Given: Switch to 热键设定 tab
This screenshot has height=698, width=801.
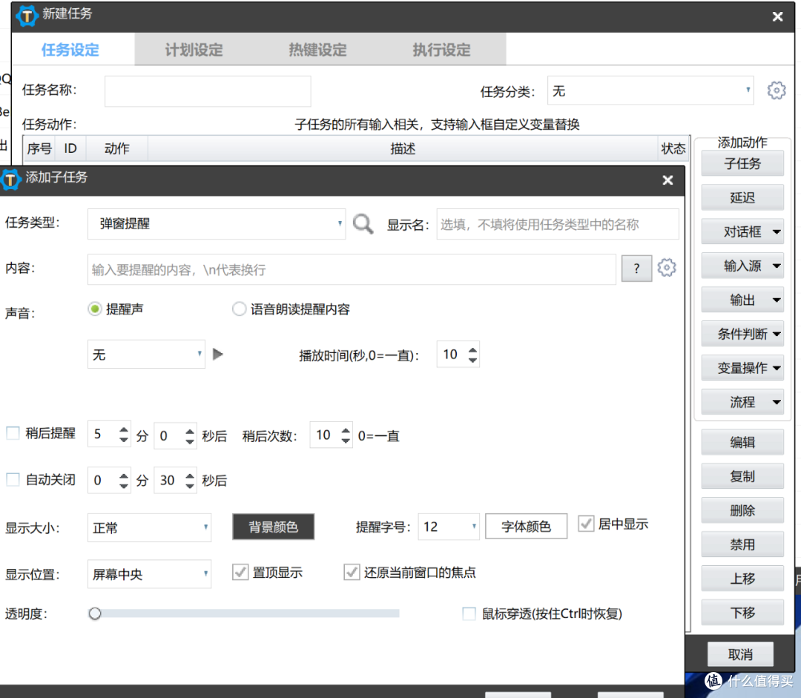Looking at the screenshot, I should click(317, 50).
